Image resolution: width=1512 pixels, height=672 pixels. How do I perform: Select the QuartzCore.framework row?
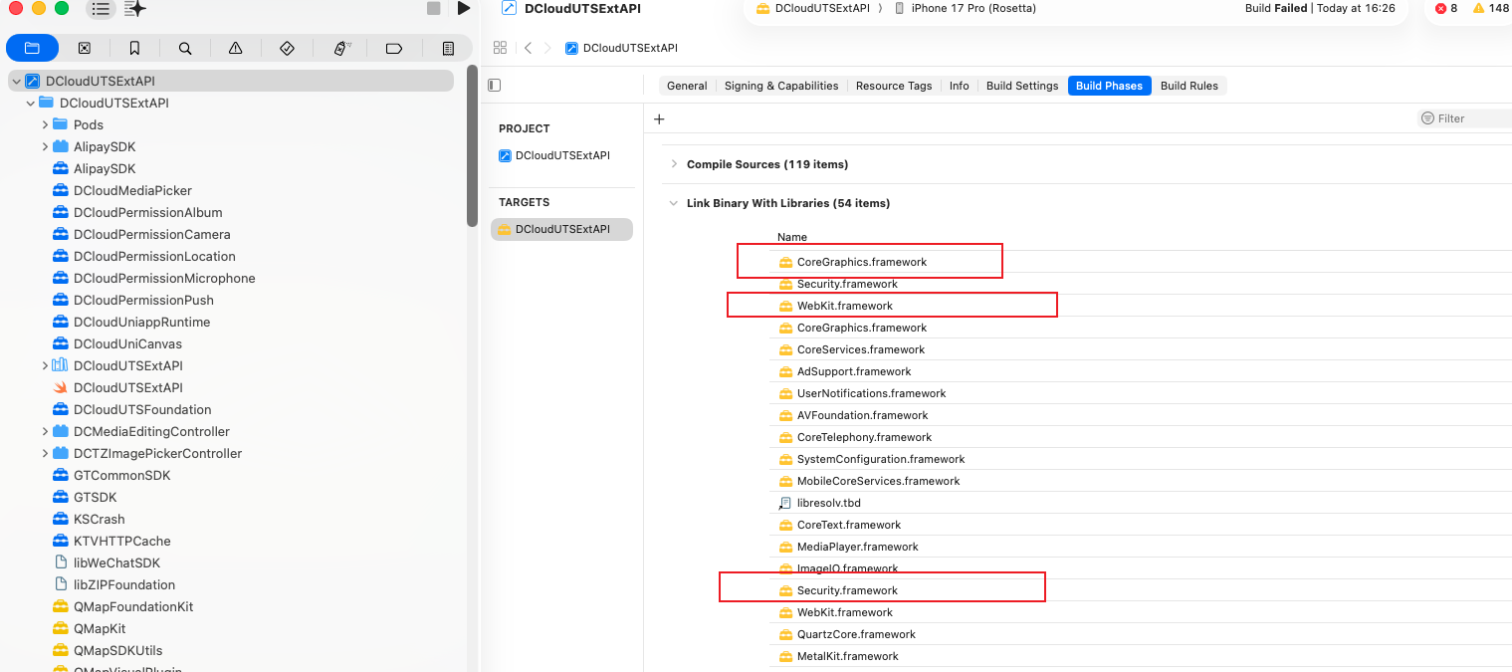point(1141,634)
